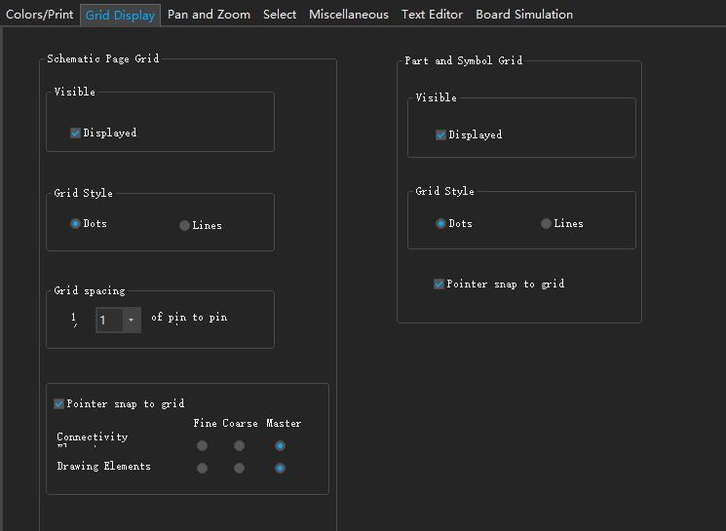
Task: Open the Board Simulation tab
Action: click(524, 15)
